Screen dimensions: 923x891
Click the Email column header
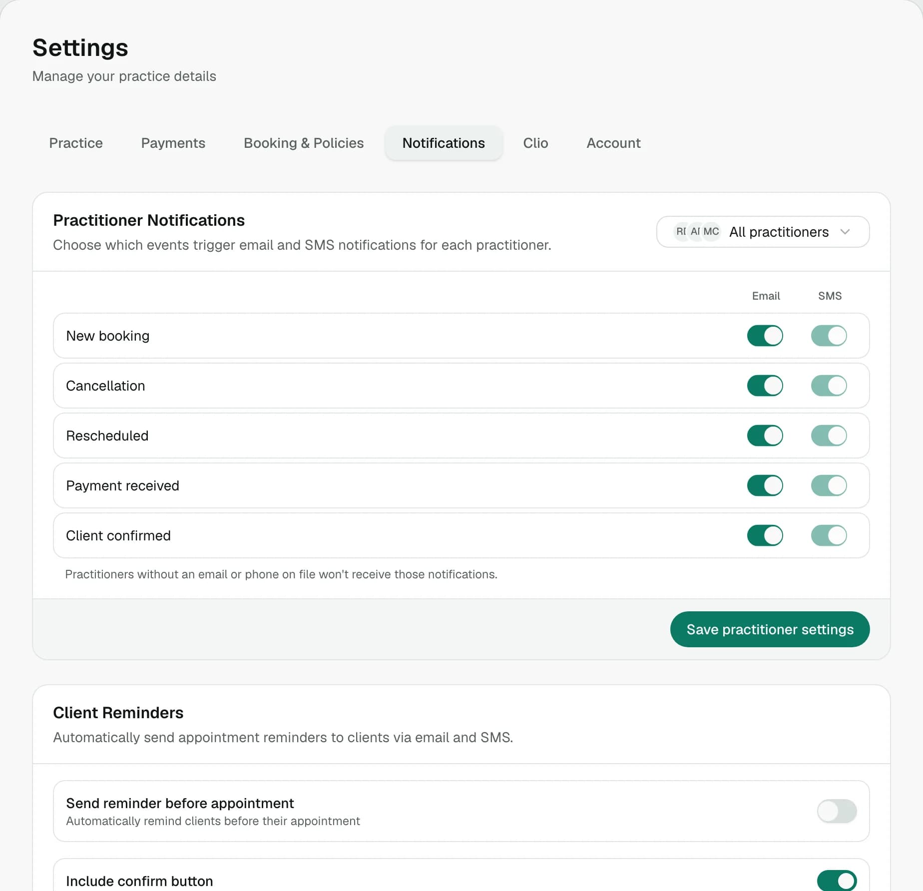point(766,296)
